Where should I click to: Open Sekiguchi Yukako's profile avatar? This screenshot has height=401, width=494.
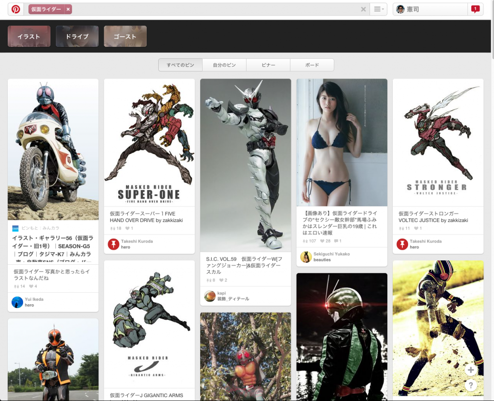click(x=306, y=257)
